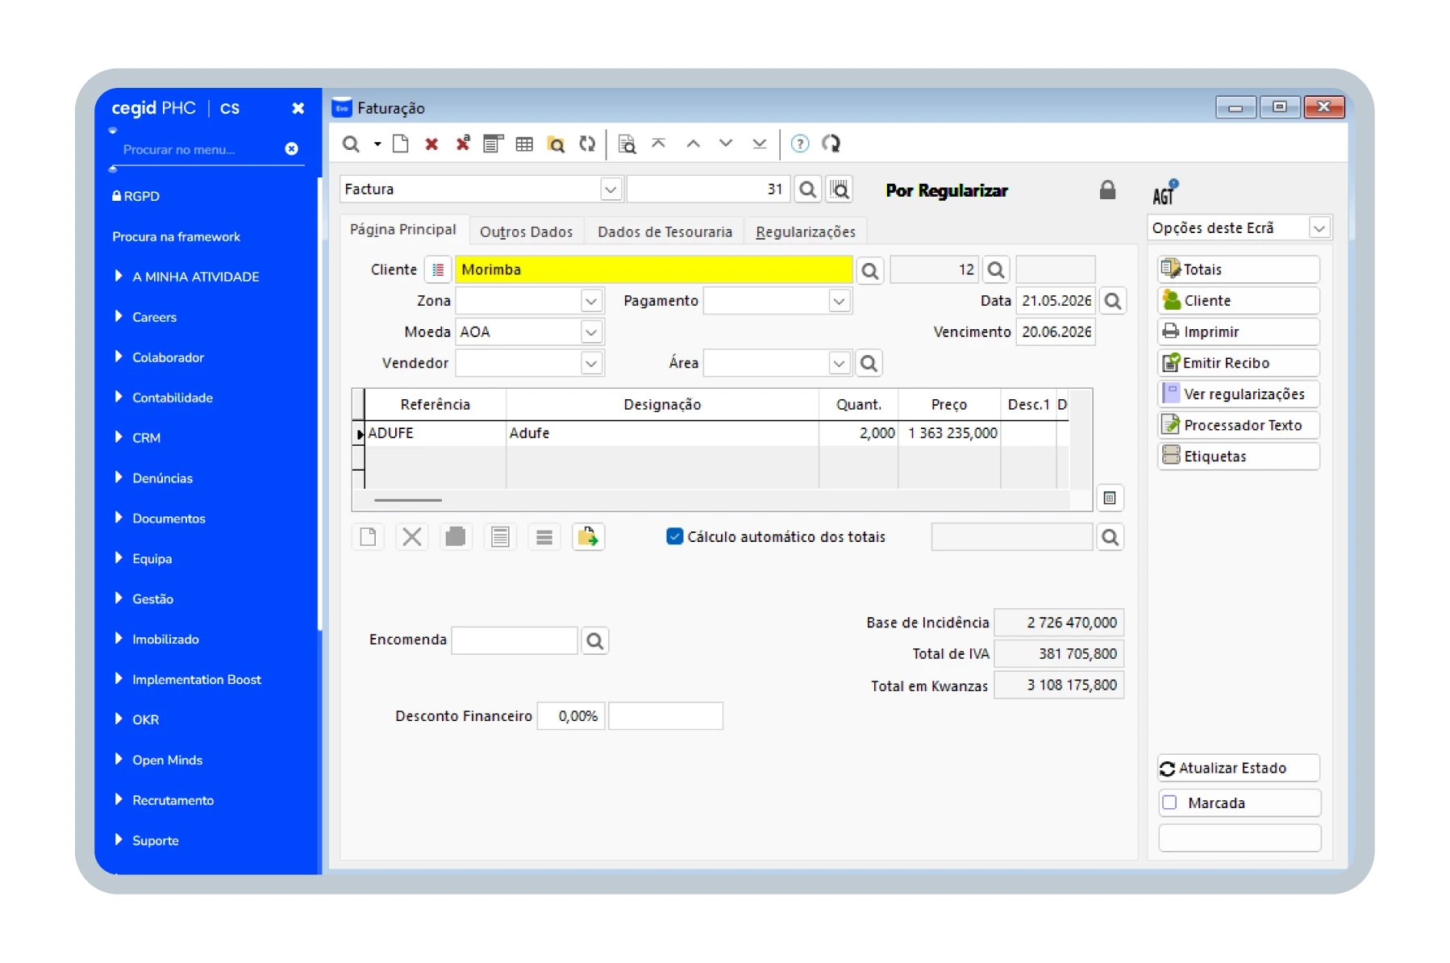Image resolution: width=1450 pixels, height=963 pixels.
Task: Open Opções deste Ecrã dropdown
Action: (x=1319, y=228)
